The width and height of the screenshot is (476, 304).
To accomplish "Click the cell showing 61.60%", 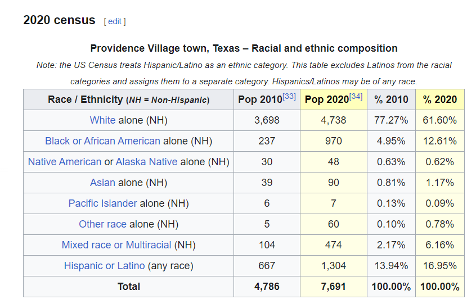I will pyautogui.click(x=440, y=120).
